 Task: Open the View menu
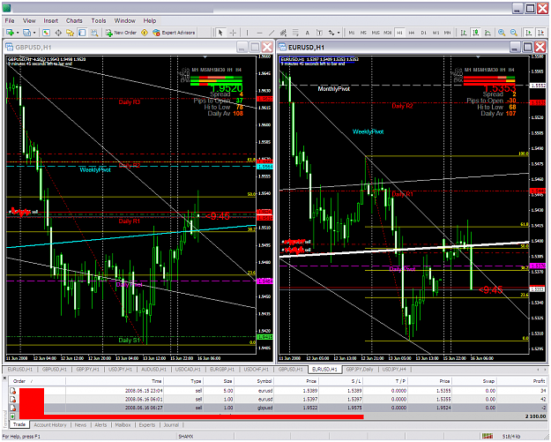(x=29, y=21)
